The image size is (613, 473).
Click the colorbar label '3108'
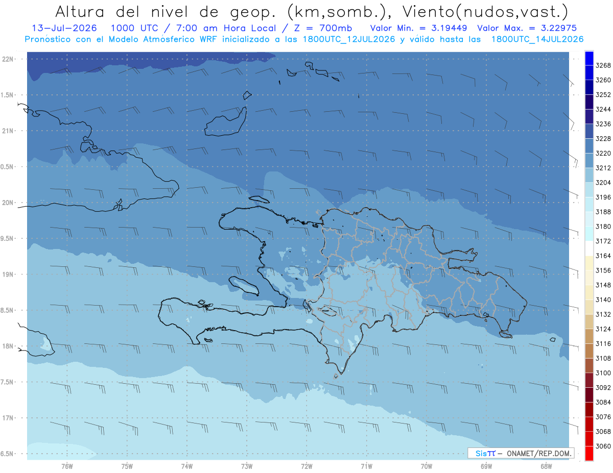click(603, 358)
